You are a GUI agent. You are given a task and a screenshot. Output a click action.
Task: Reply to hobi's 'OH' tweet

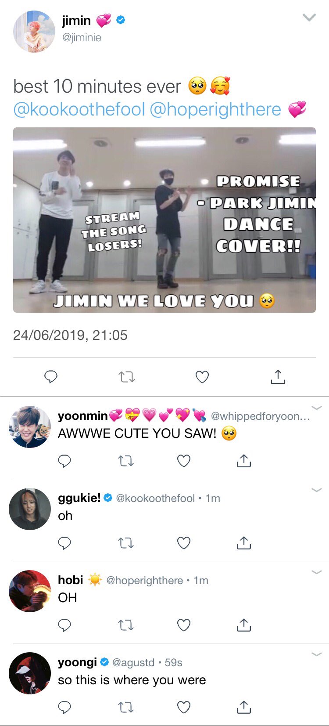coord(64,625)
